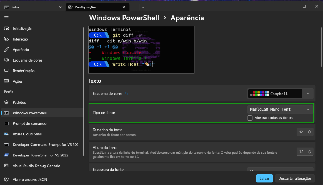Open the JSON file gear icon

(6, 179)
